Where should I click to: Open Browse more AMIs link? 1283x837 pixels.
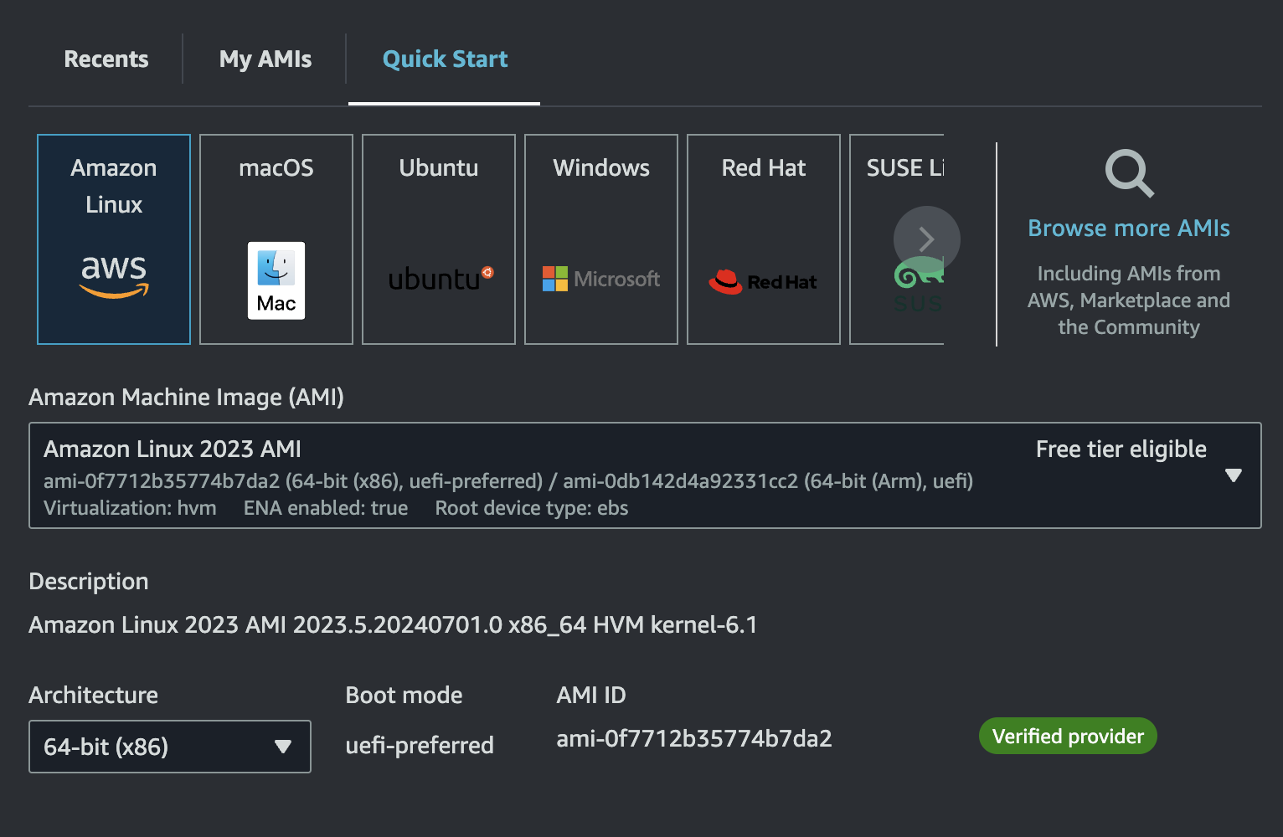click(1129, 228)
